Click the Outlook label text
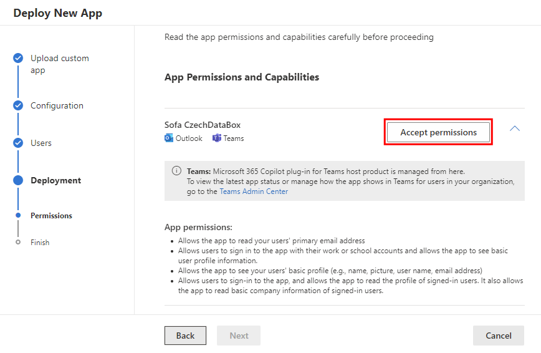 [189, 138]
